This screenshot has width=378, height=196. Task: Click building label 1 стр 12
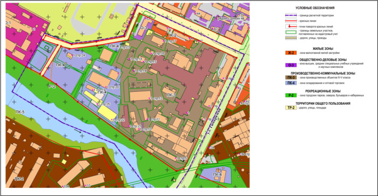click(156, 99)
